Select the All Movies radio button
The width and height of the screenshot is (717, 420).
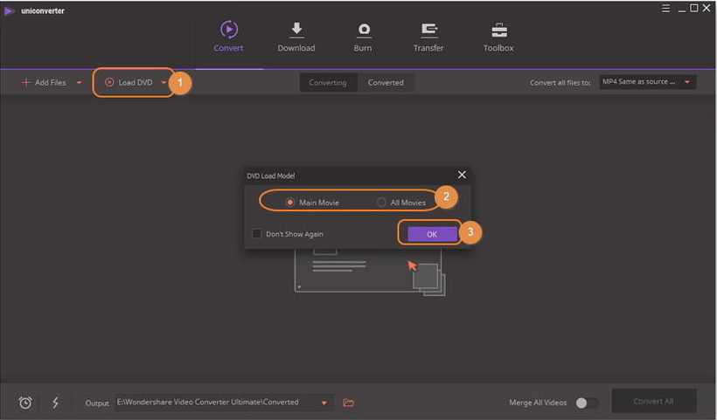click(x=381, y=203)
